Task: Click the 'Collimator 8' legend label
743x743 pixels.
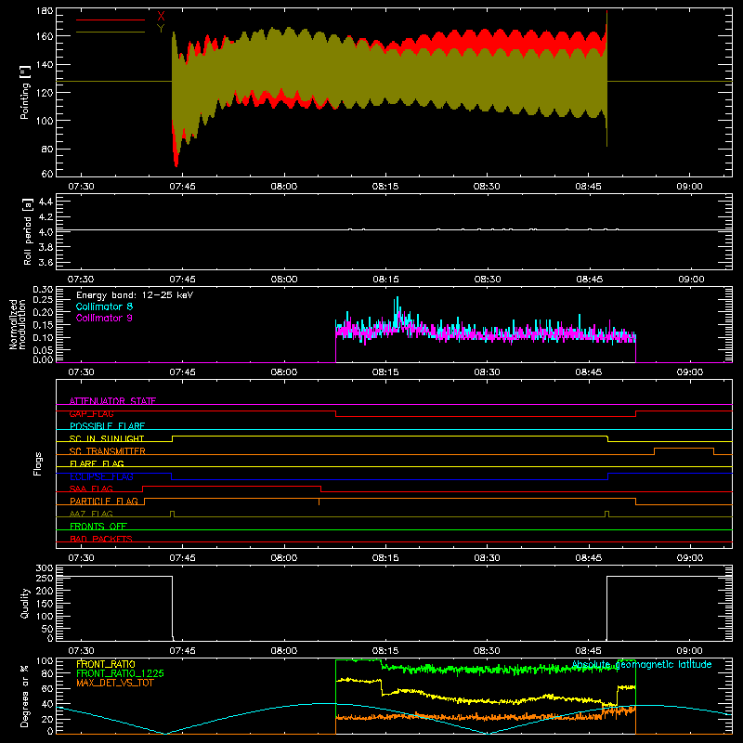Action: (x=104, y=306)
